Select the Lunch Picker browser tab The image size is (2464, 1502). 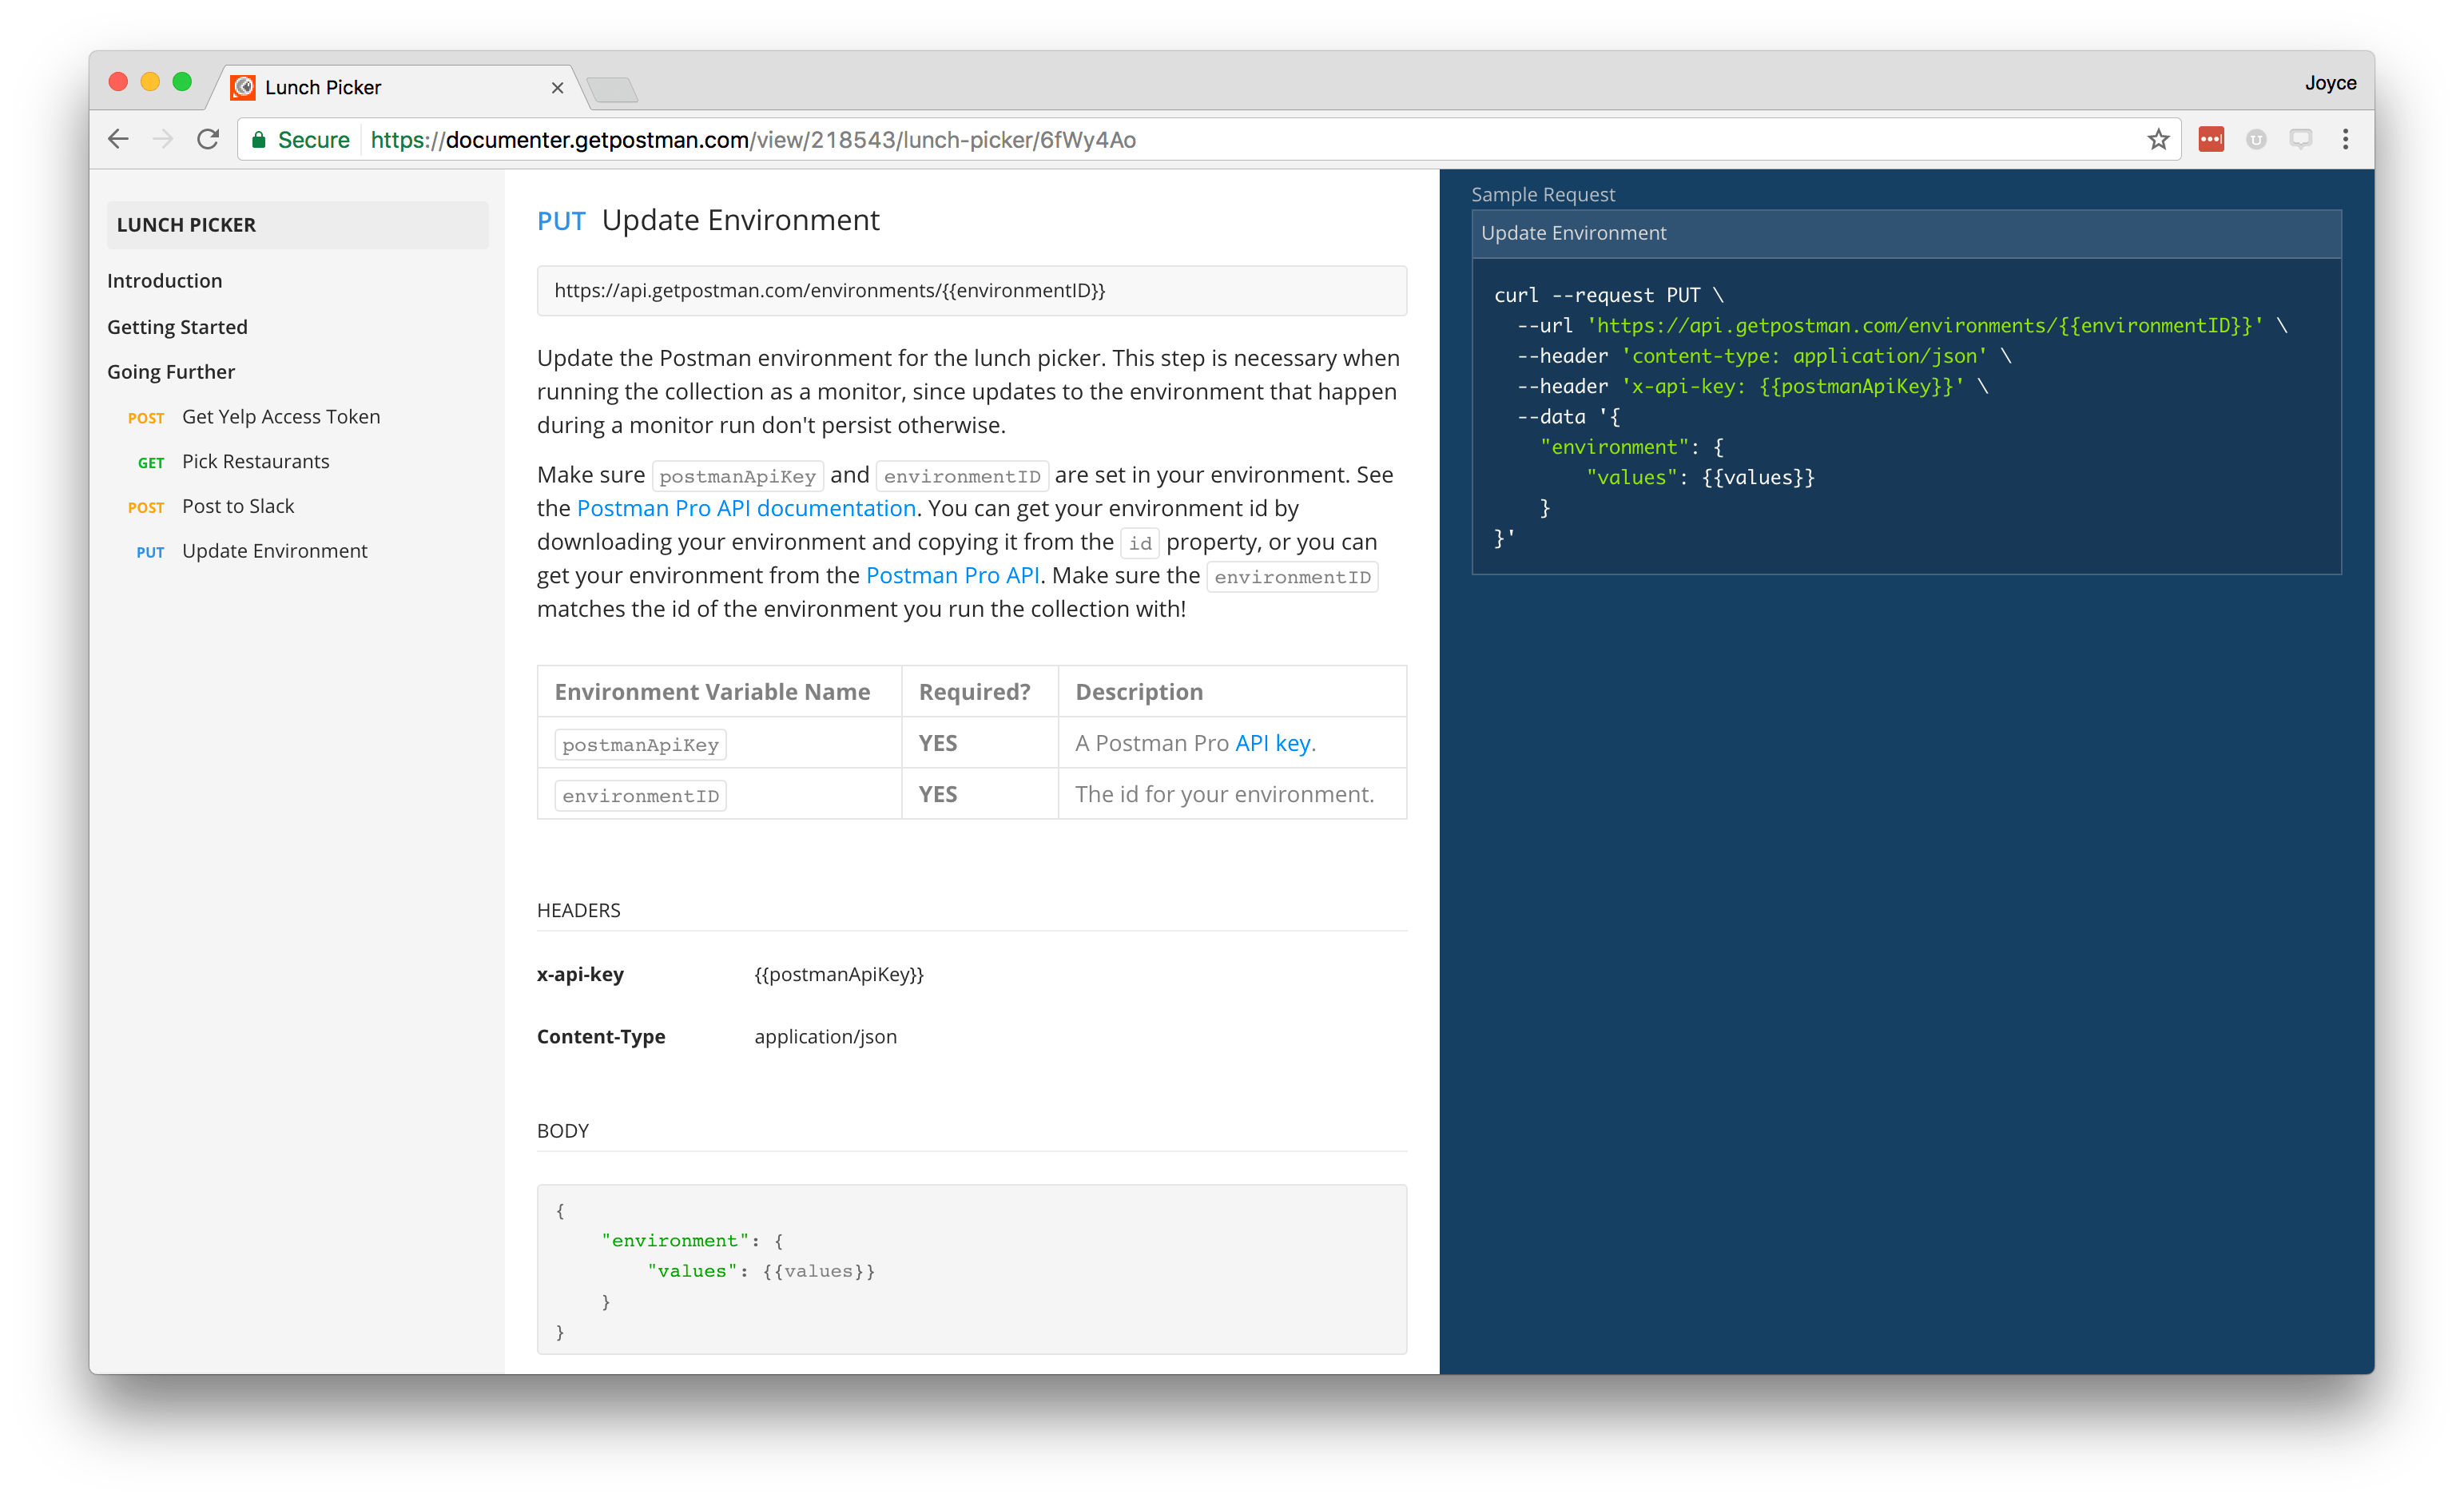point(323,87)
